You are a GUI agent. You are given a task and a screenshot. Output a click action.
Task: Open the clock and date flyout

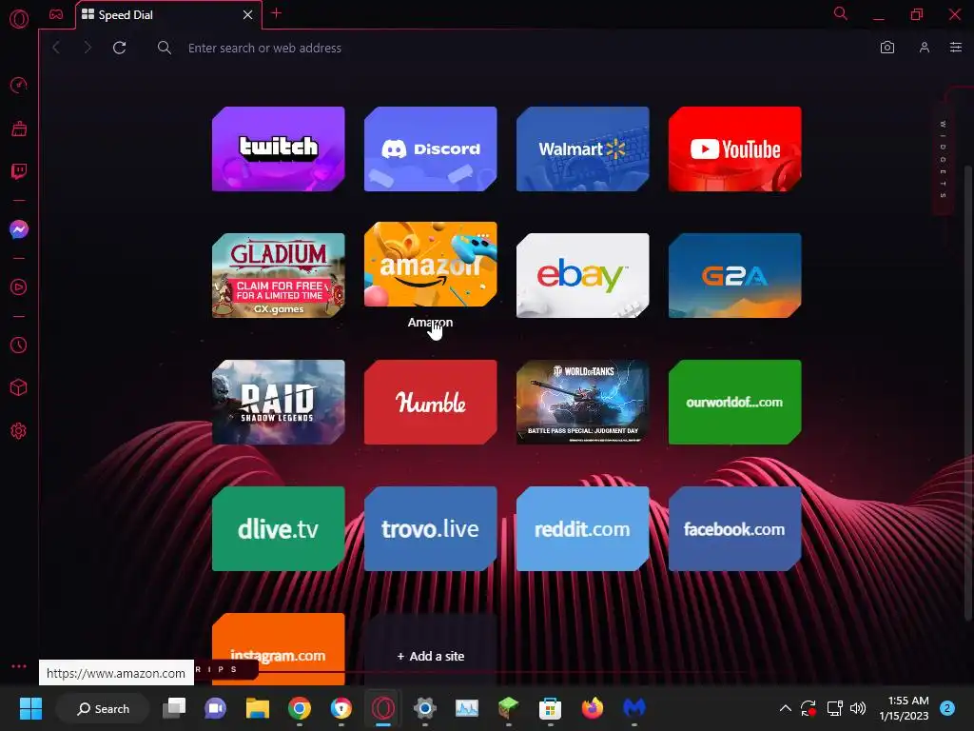[x=904, y=708]
